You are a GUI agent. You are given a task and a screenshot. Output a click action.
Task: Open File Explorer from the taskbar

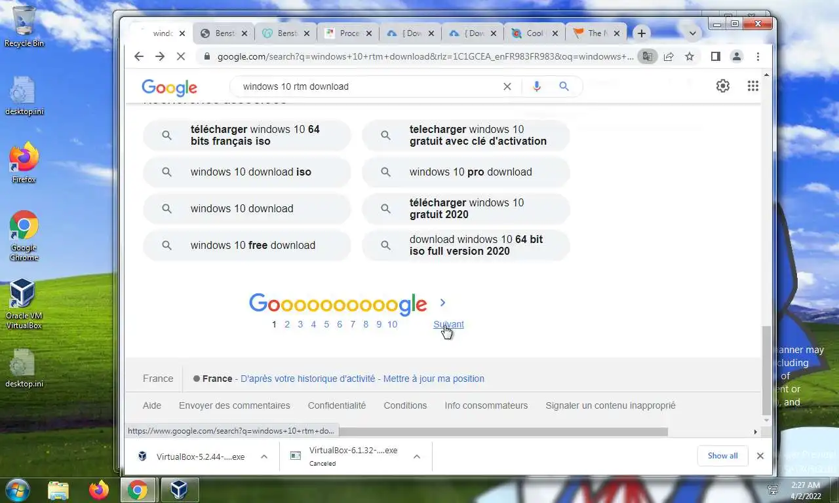(58, 490)
